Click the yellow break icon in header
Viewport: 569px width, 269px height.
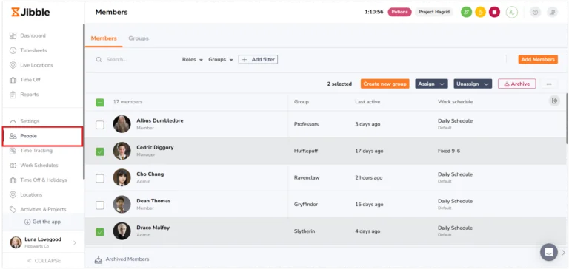click(480, 12)
